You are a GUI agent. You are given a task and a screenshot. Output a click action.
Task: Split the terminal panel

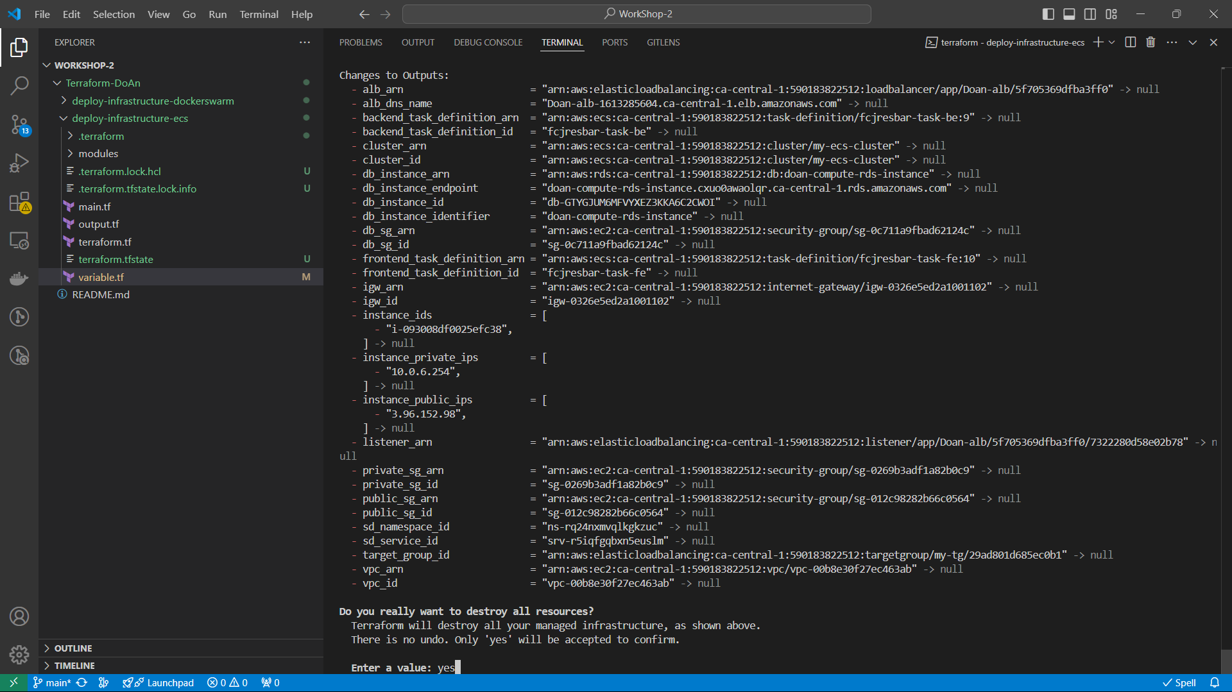(x=1131, y=42)
